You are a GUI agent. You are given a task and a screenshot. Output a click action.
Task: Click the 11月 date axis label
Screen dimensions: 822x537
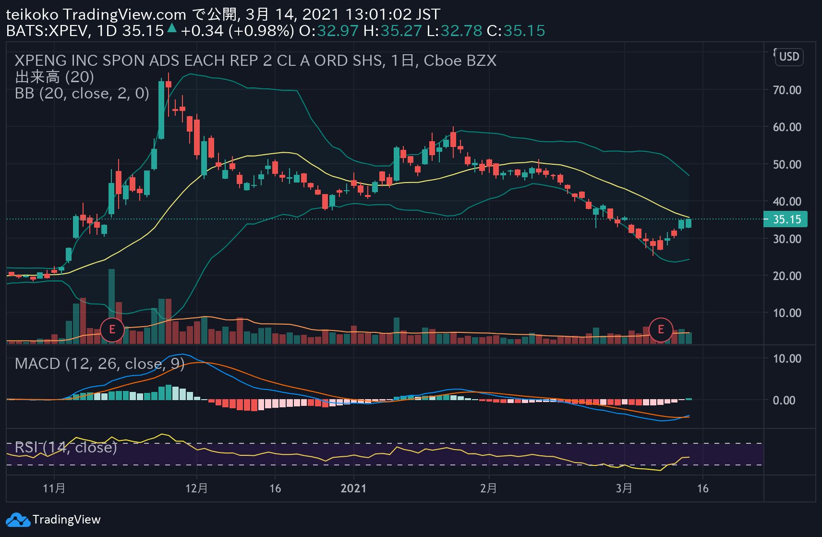click(x=54, y=488)
